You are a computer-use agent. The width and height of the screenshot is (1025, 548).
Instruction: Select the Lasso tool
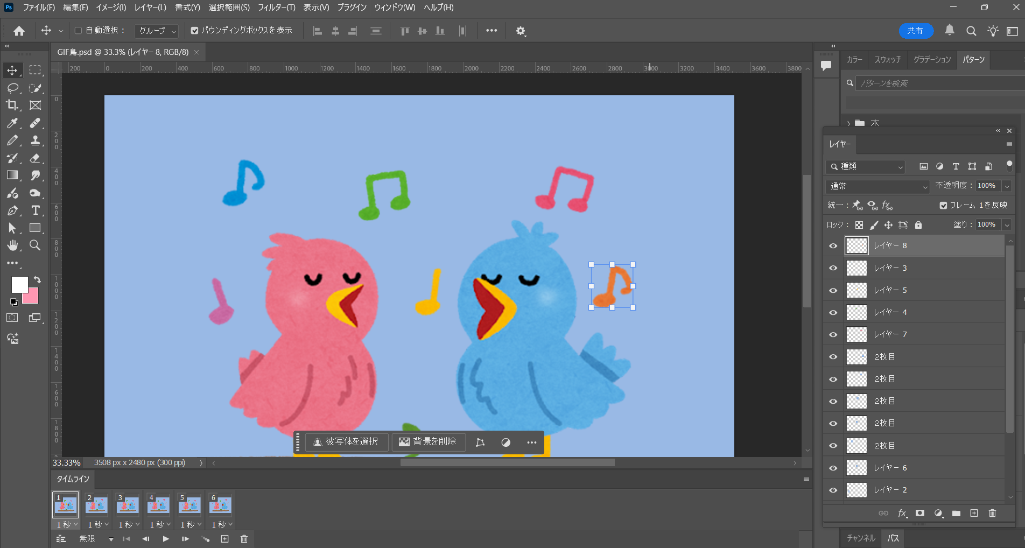click(x=12, y=88)
